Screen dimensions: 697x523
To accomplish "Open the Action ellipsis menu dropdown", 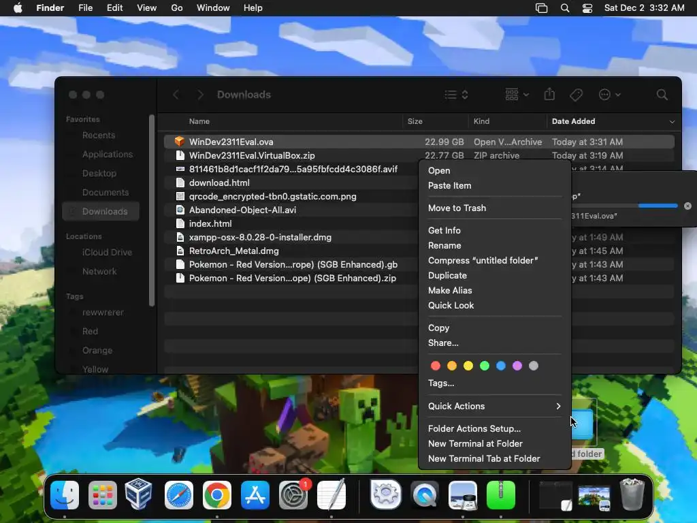I will (x=609, y=95).
